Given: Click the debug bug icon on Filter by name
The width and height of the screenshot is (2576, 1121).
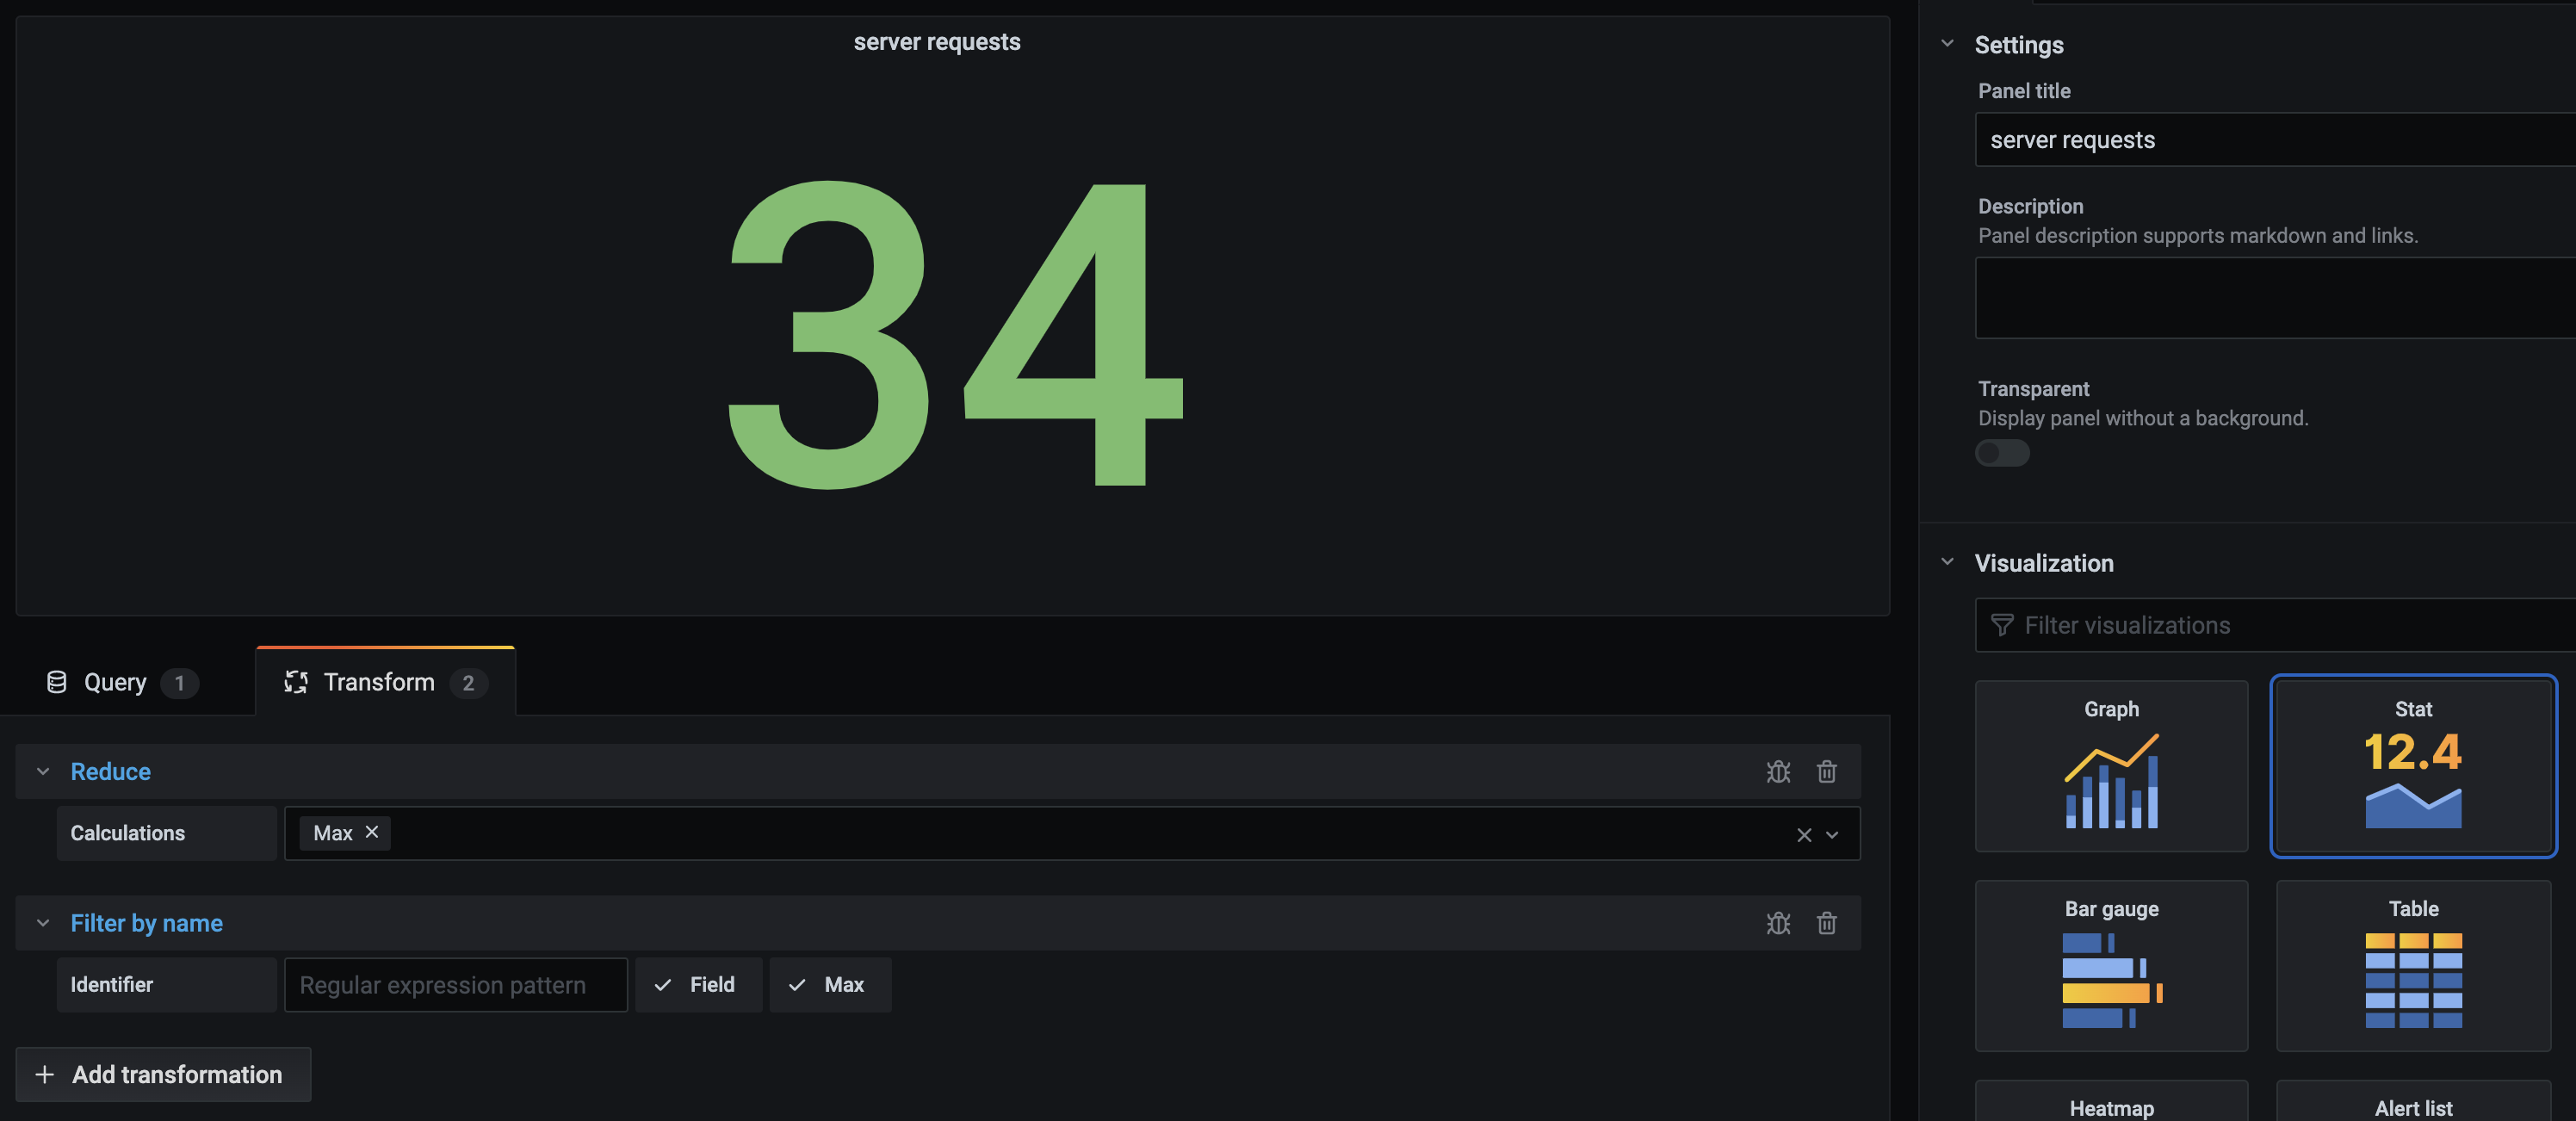Looking at the screenshot, I should 1777,923.
